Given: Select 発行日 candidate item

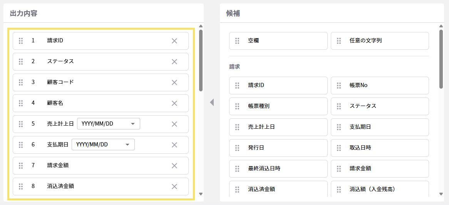Looking at the screenshot, I should [x=278, y=148].
